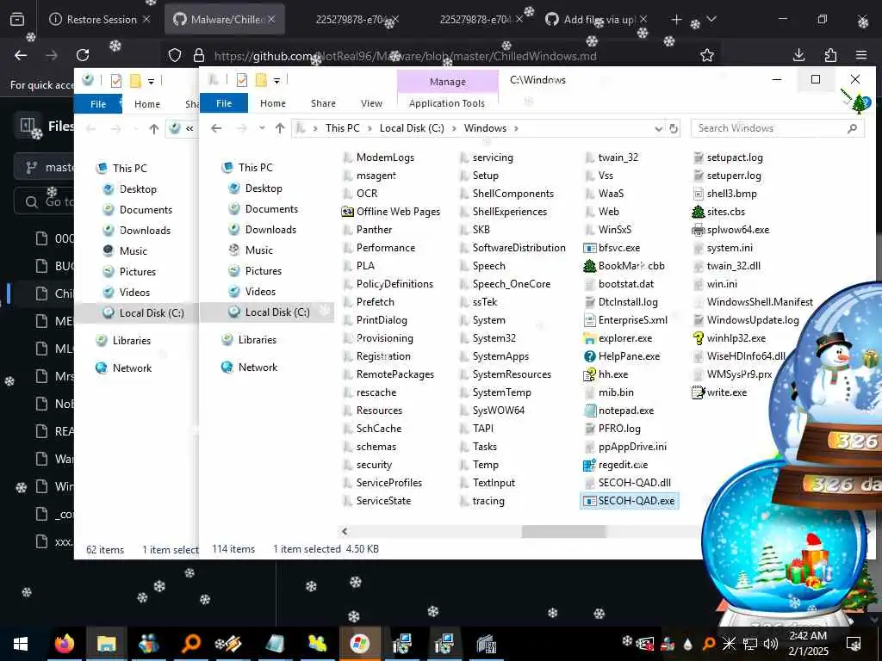This screenshot has width=882, height=661.
Task: Select splwow64.exe file icon
Action: coord(698,230)
